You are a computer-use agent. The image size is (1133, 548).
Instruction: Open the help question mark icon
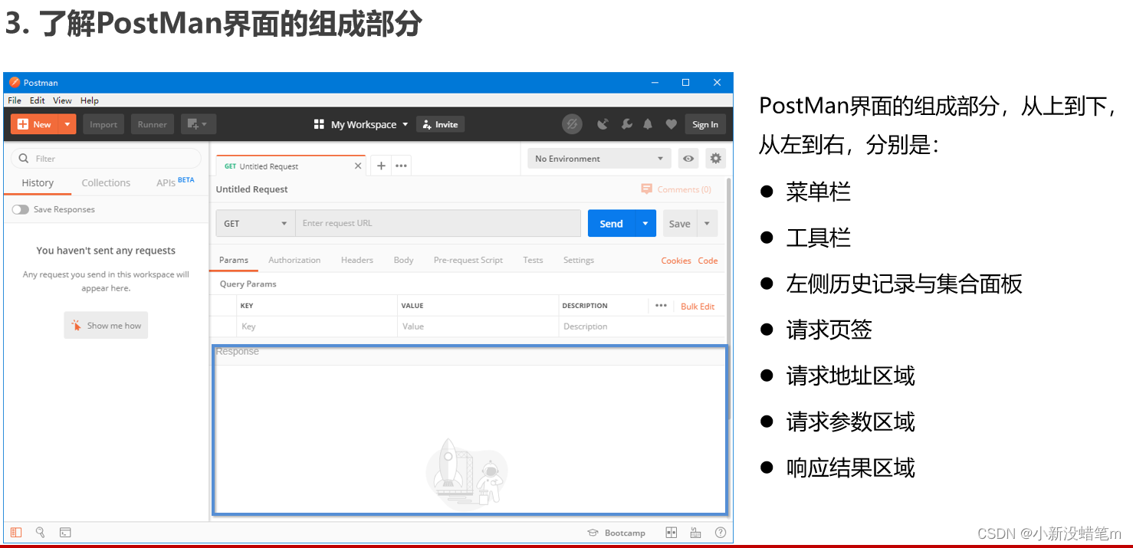(720, 533)
